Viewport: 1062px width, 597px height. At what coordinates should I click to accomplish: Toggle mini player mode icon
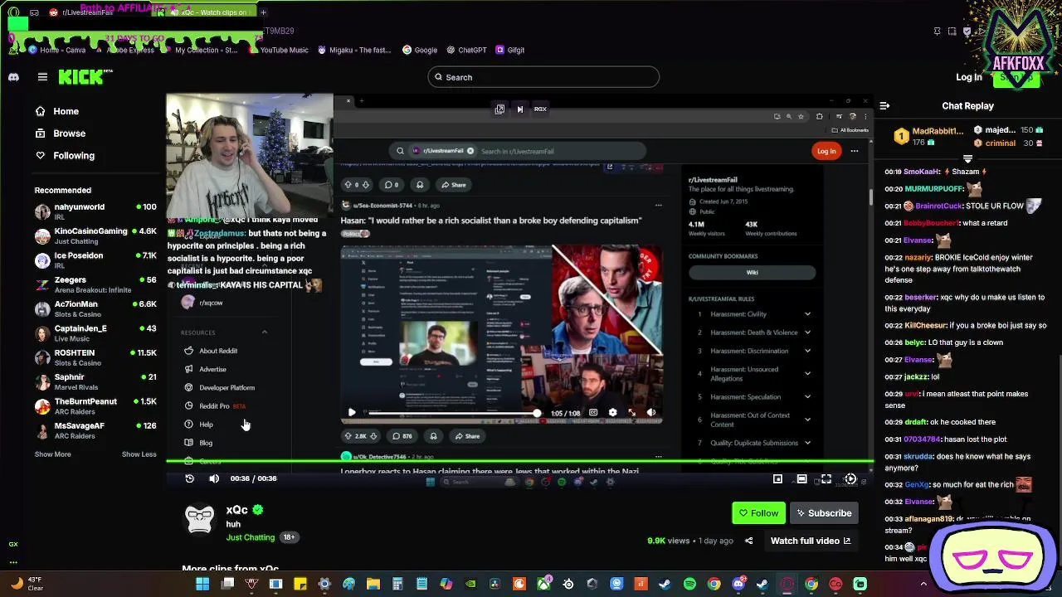777,478
